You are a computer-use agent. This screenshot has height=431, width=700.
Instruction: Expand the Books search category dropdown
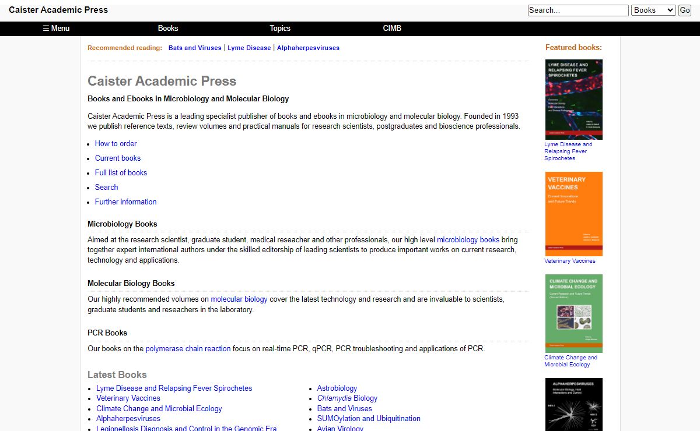pyautogui.click(x=653, y=10)
